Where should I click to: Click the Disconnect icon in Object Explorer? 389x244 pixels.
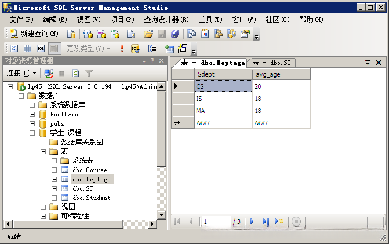[49, 74]
